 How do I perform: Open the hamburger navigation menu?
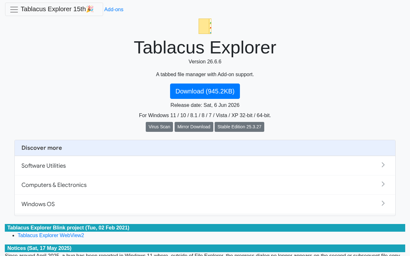pos(14,9)
